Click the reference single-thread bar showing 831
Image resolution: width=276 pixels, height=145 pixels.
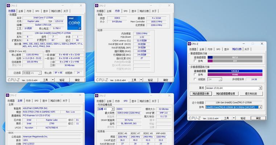(x=235, y=61)
